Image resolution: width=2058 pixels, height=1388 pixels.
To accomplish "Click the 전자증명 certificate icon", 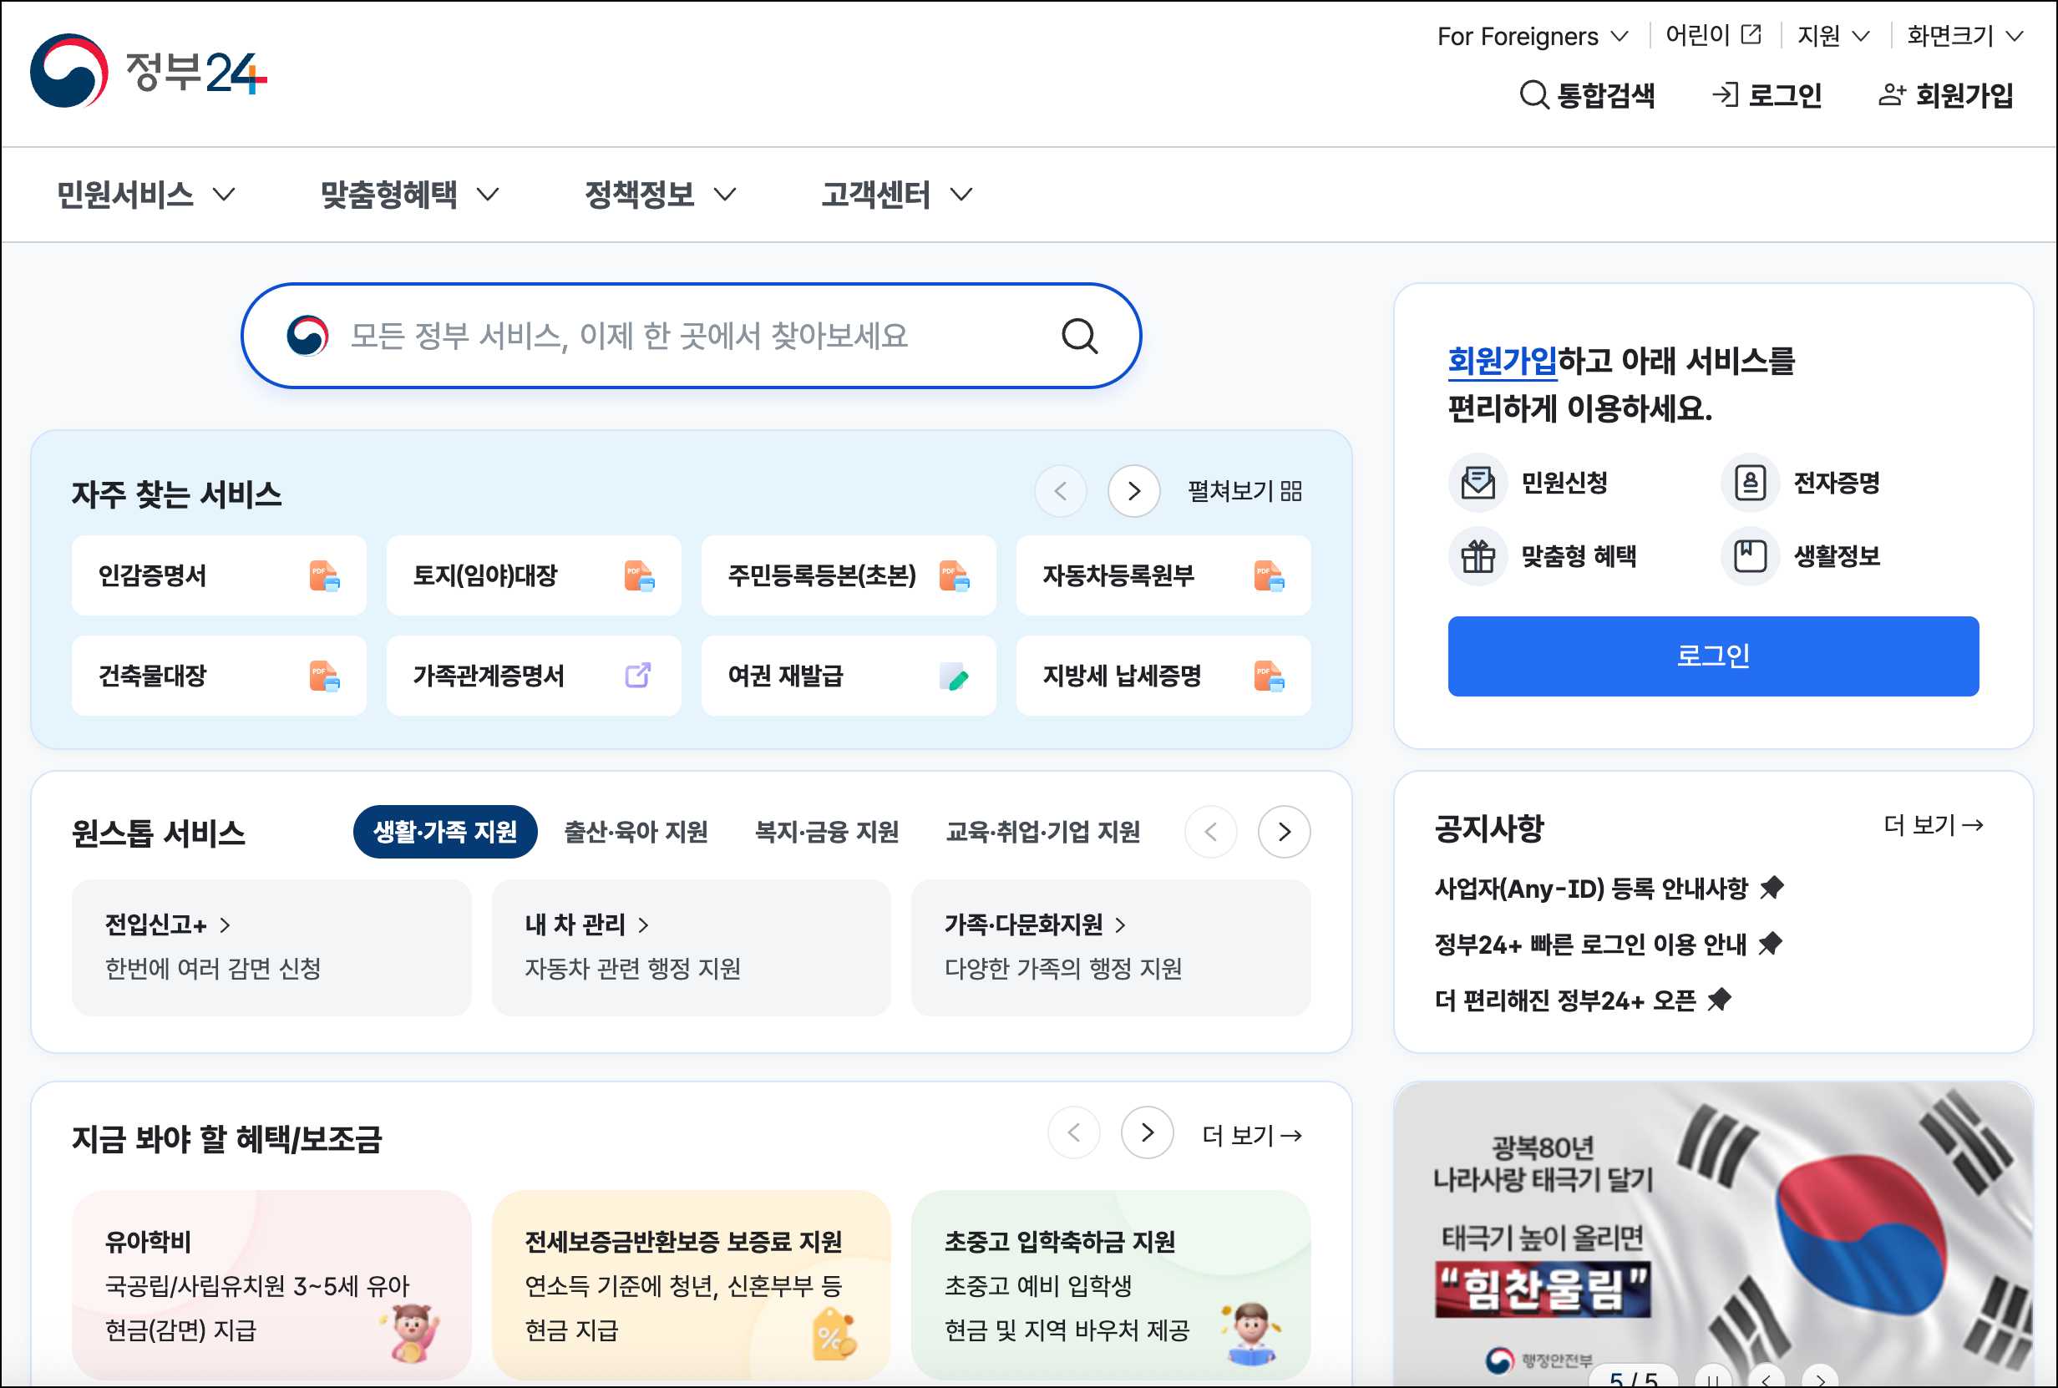I will [x=1749, y=484].
